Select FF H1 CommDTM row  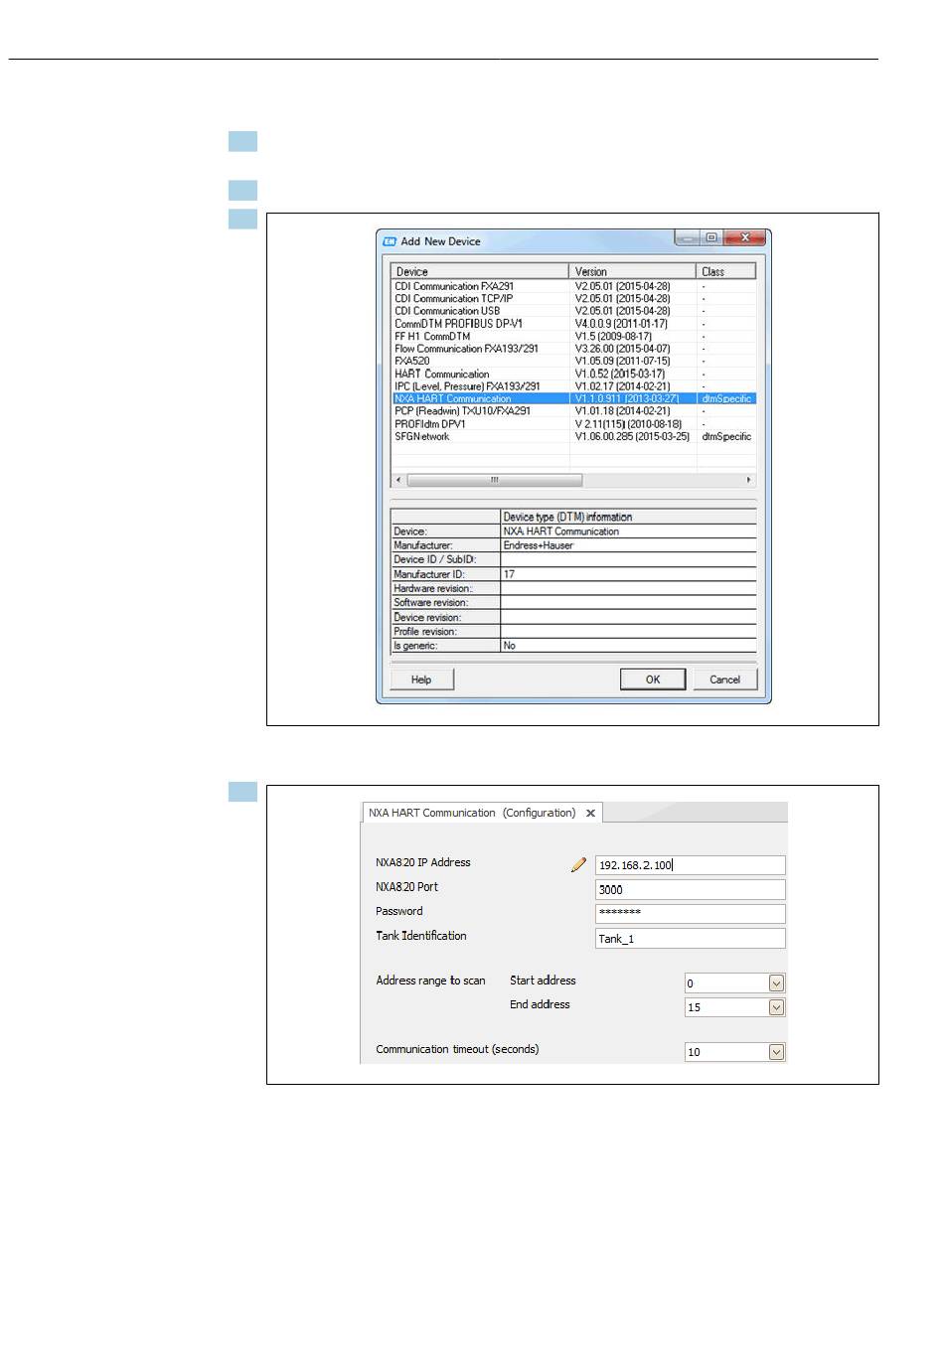573,336
